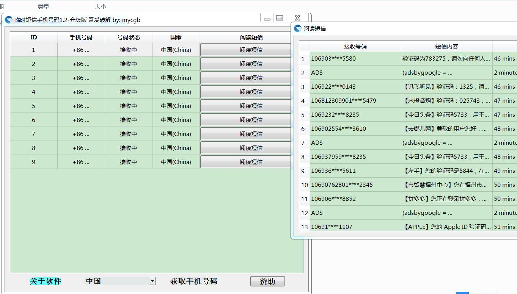Click ADS sender in SMS row 7
The image size is (517, 294).
click(x=355, y=143)
